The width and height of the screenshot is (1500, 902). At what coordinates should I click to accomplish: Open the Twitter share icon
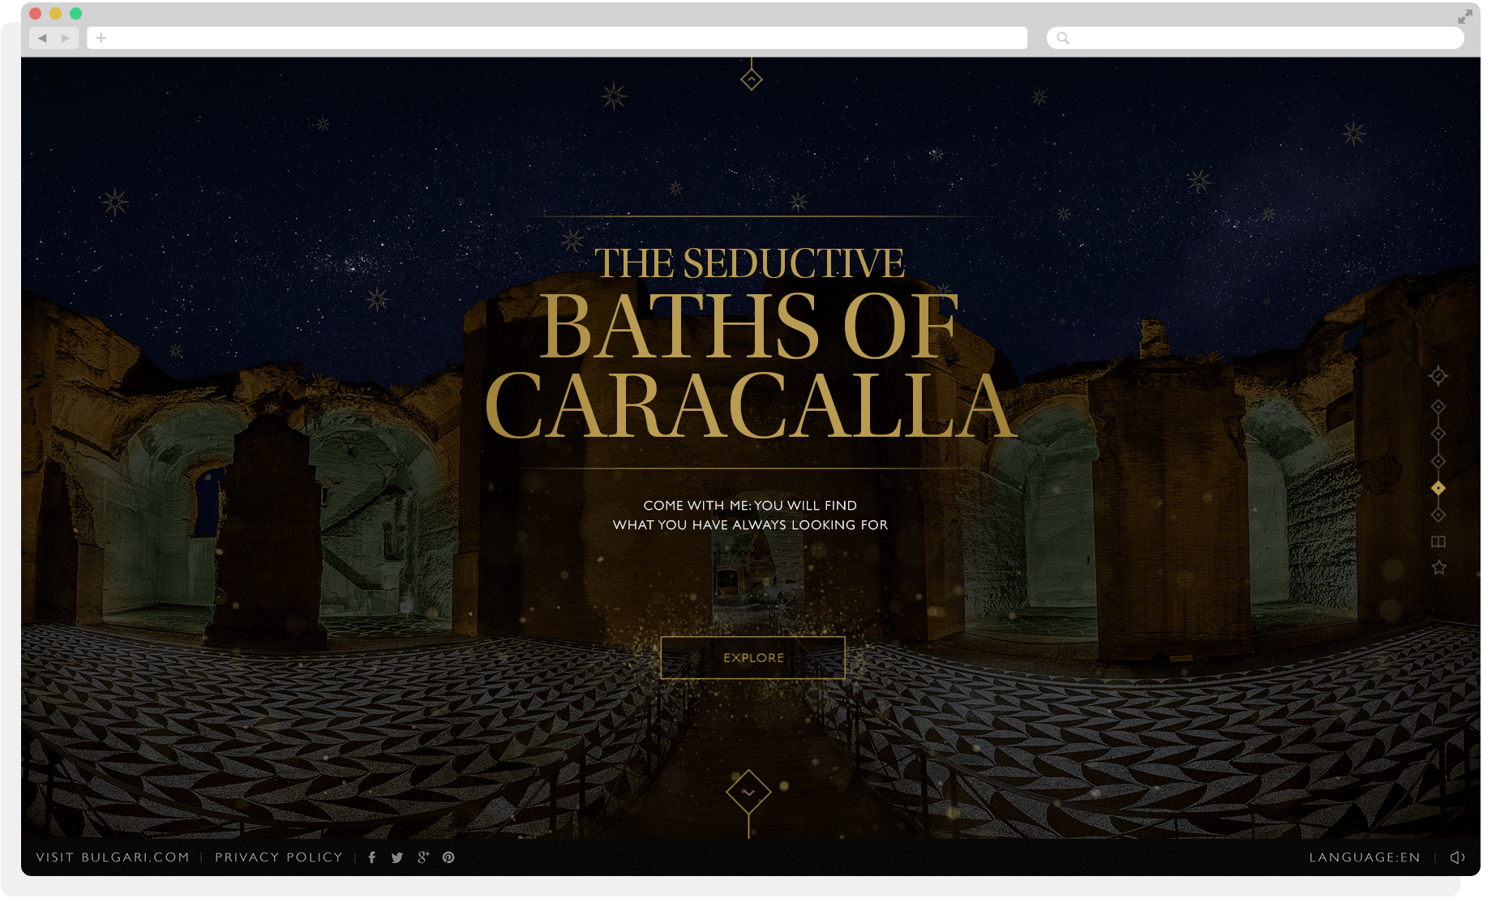pos(396,857)
